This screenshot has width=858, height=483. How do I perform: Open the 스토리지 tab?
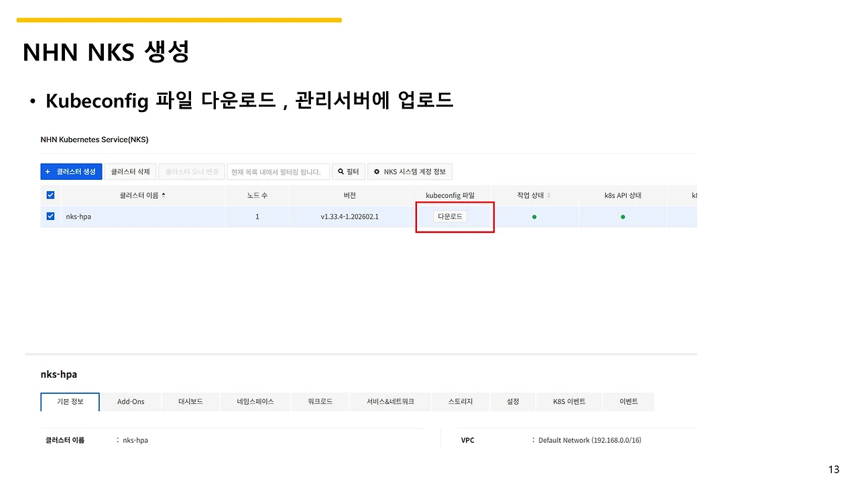pos(461,402)
